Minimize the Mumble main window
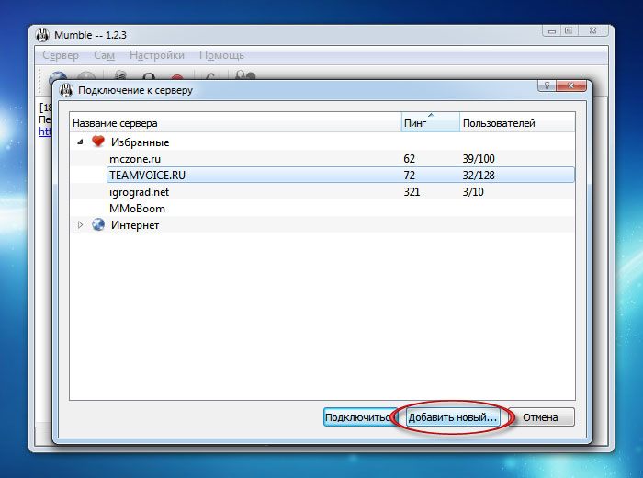 552,30
